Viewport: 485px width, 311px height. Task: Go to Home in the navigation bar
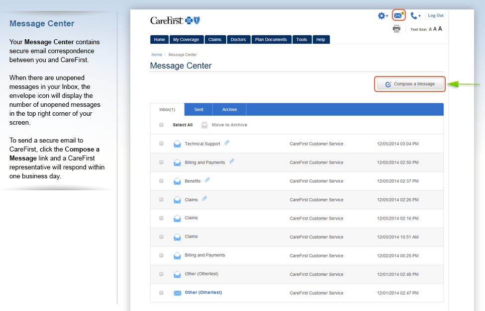pos(159,40)
